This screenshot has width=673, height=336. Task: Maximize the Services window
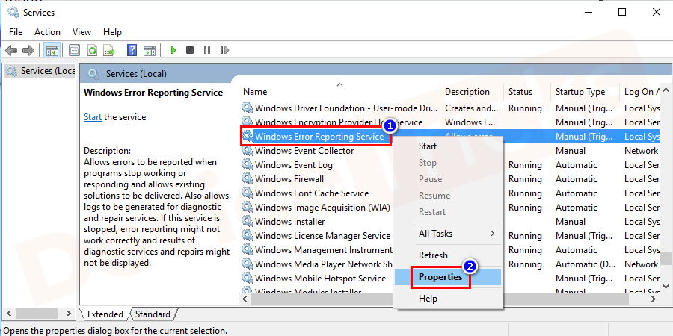tap(622, 13)
